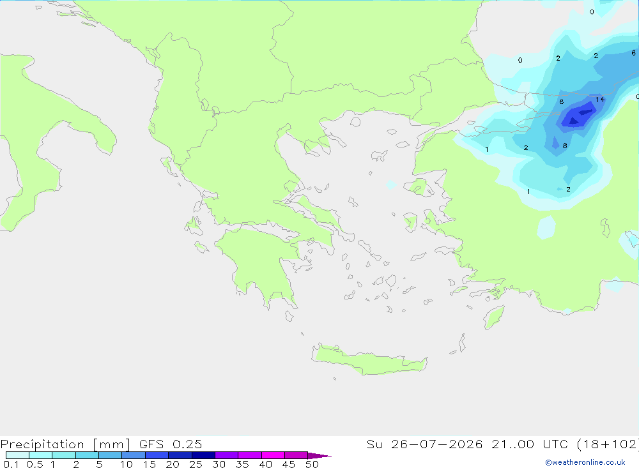Select the 0.5–1 mm legend color swatch
The width and height of the screenshot is (639, 468).
[41, 455]
